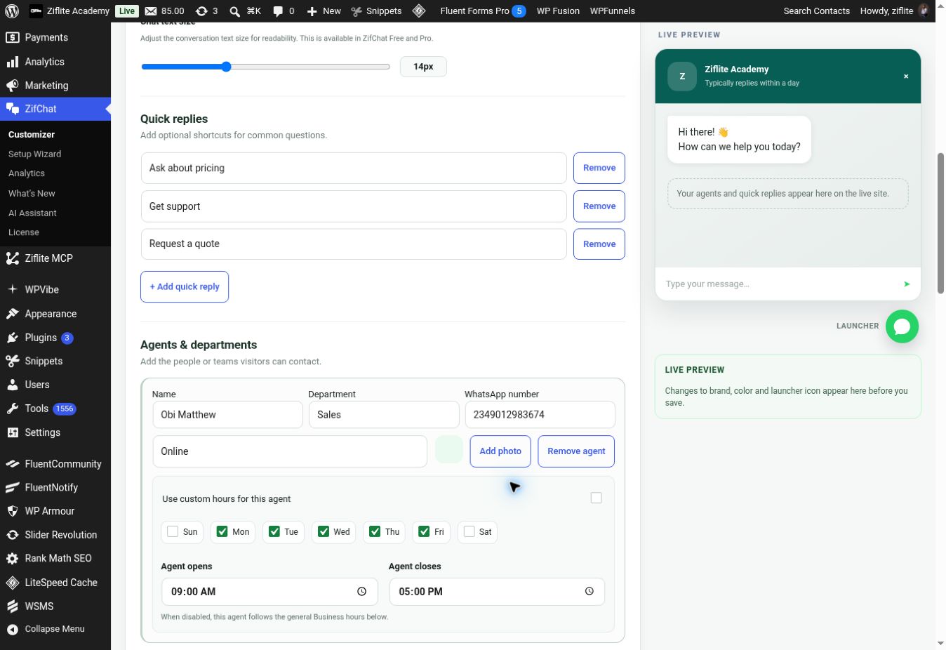Image resolution: width=946 pixels, height=650 pixels.
Task: Click the agent photo color swatch placeholder
Action: (x=449, y=450)
